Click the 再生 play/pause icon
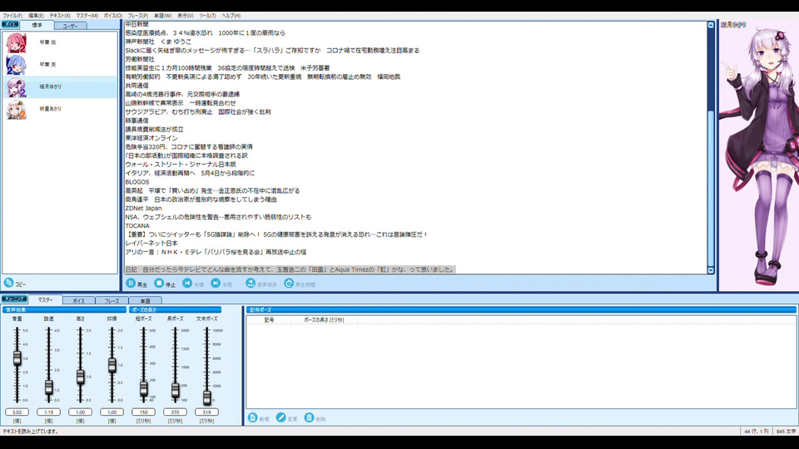799x449 pixels. point(131,283)
